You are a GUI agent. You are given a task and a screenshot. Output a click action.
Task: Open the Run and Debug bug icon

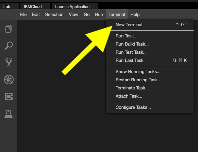click(9, 80)
